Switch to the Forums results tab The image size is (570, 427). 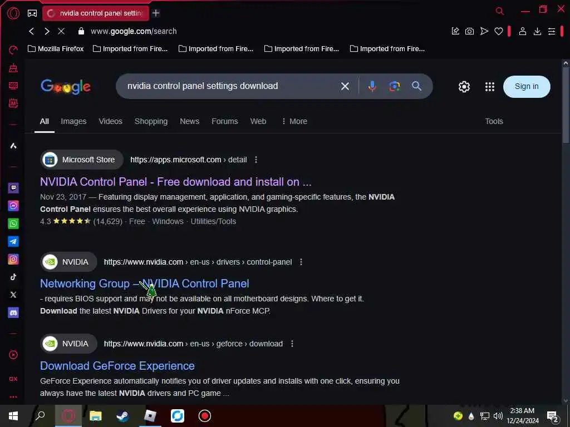pyautogui.click(x=225, y=121)
